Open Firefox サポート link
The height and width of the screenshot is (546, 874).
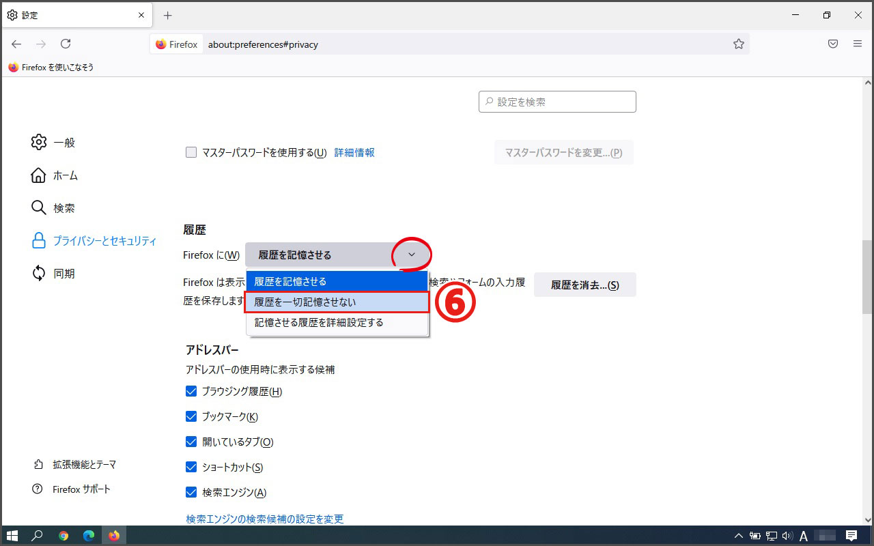click(x=72, y=489)
